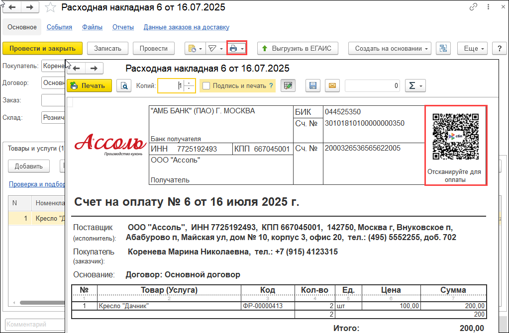Select row 1 Кресло in main table
This screenshot has width=509, height=333.
[x=37, y=218]
